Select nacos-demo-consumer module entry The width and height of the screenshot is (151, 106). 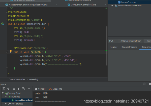click(x=130, y=6)
